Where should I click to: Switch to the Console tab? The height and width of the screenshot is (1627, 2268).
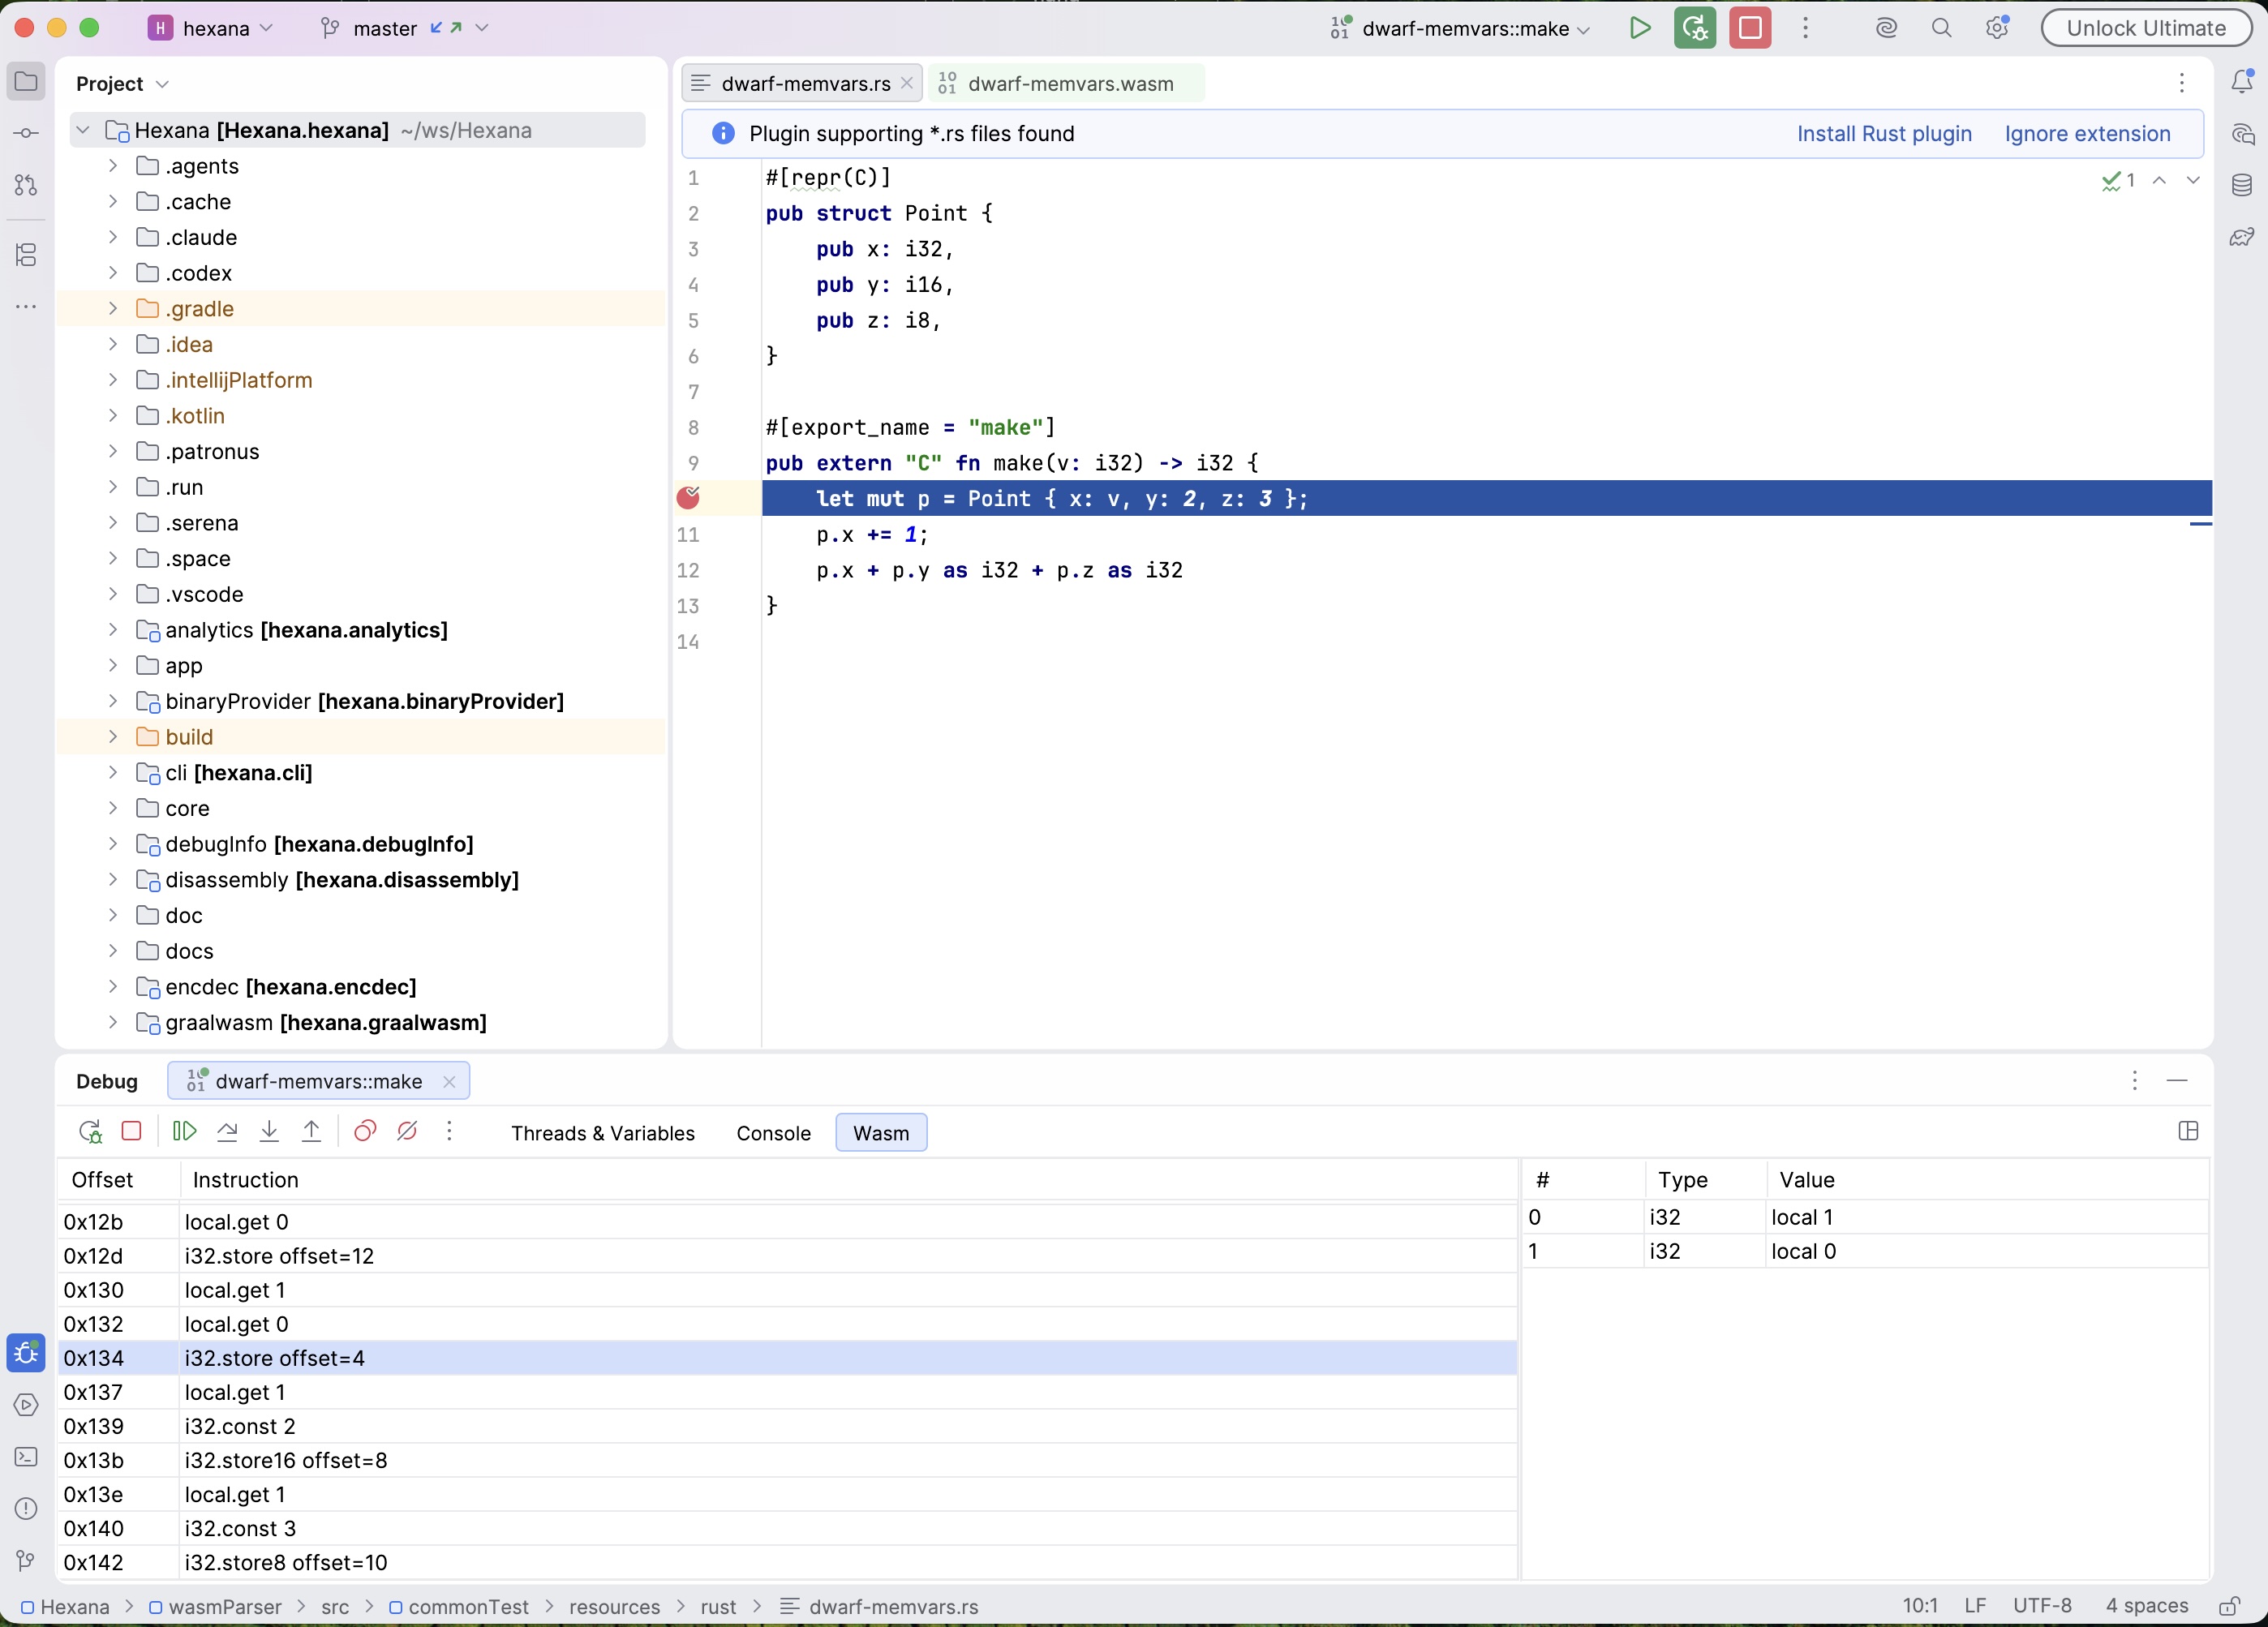pyautogui.click(x=773, y=1133)
